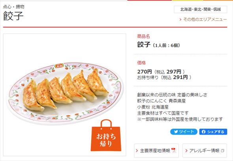
Task: Share via the シェアする button
Action: (213, 131)
